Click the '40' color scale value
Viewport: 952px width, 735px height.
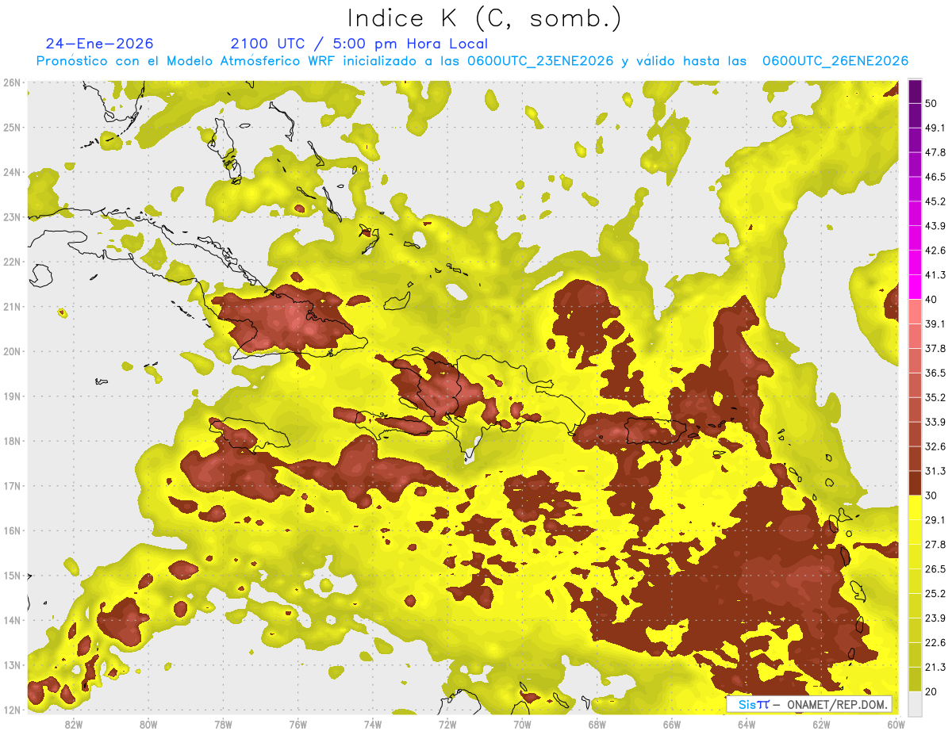pyautogui.click(x=932, y=299)
